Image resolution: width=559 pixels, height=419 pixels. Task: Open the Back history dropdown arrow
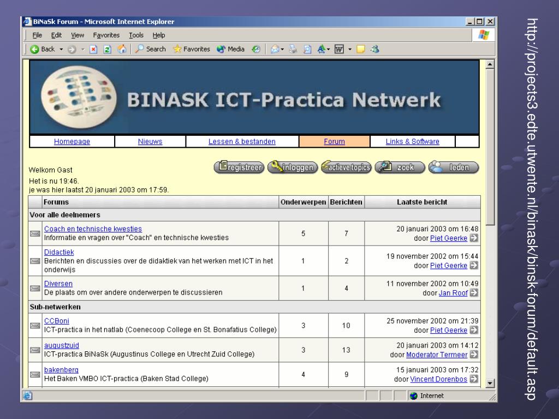(x=61, y=49)
